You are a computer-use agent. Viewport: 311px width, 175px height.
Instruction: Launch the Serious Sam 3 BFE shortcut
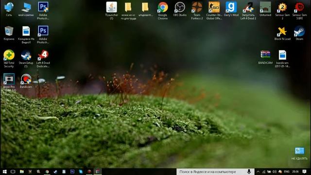(299, 11)
